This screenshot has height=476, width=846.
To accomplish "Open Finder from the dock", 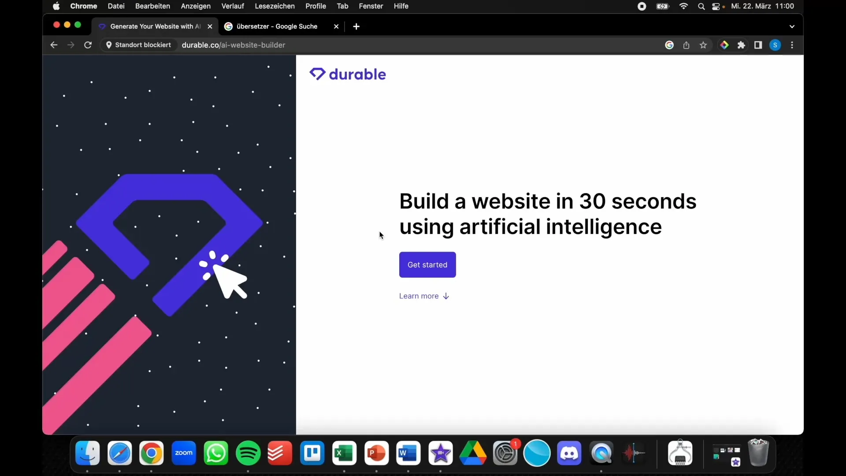I will tap(87, 452).
